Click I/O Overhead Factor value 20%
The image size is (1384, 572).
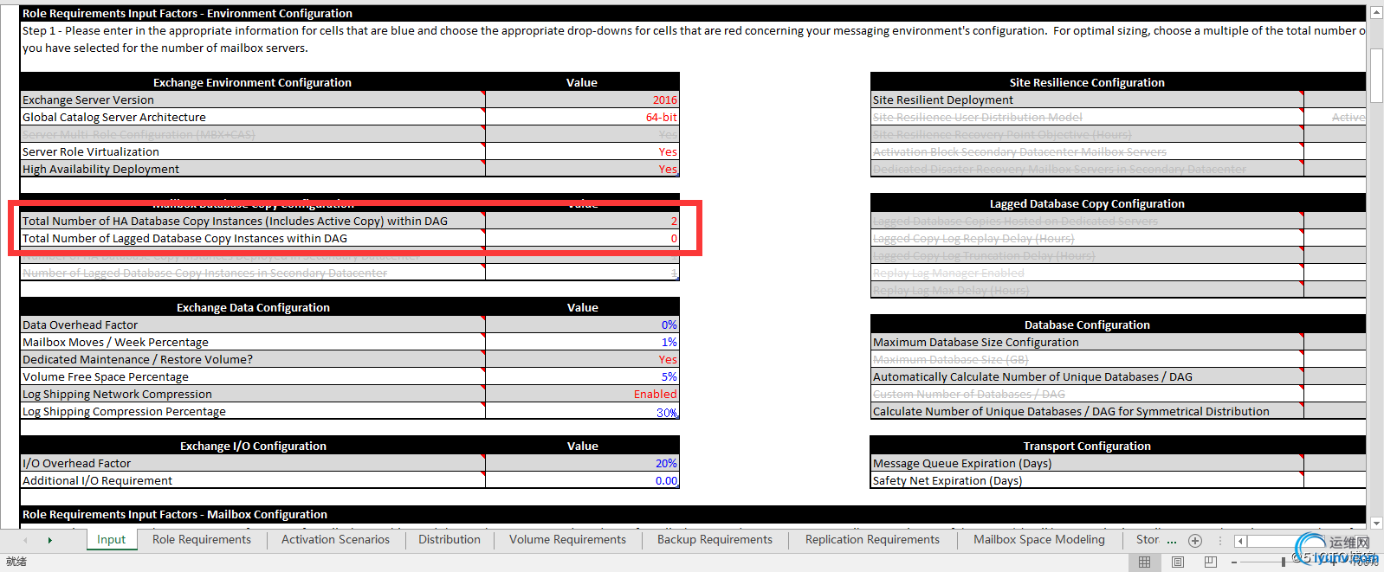[x=582, y=463]
